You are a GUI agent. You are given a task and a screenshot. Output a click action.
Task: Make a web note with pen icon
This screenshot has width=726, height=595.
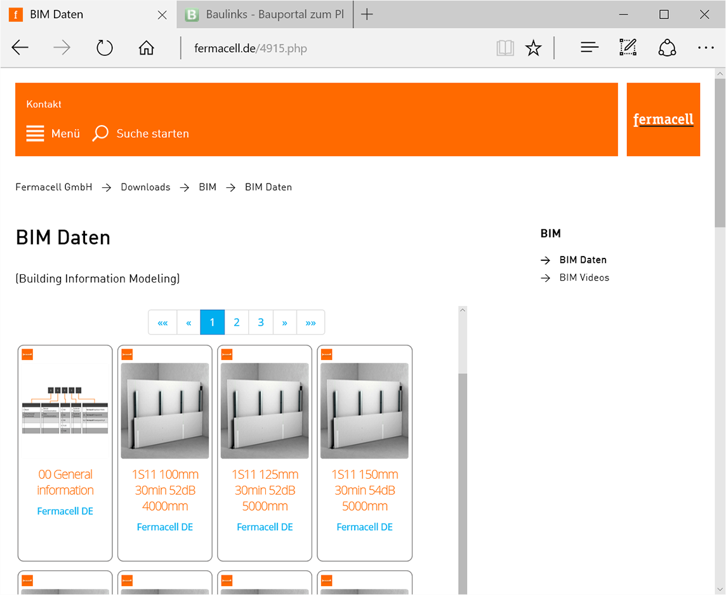pos(628,47)
